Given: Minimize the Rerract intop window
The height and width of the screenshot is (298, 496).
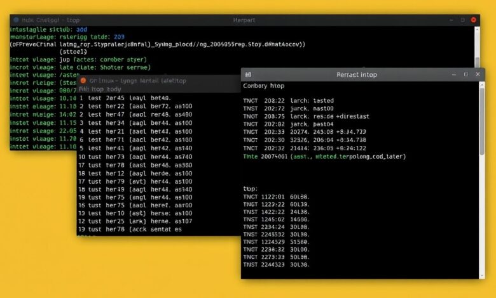Looking at the screenshot, I should tap(454, 74).
